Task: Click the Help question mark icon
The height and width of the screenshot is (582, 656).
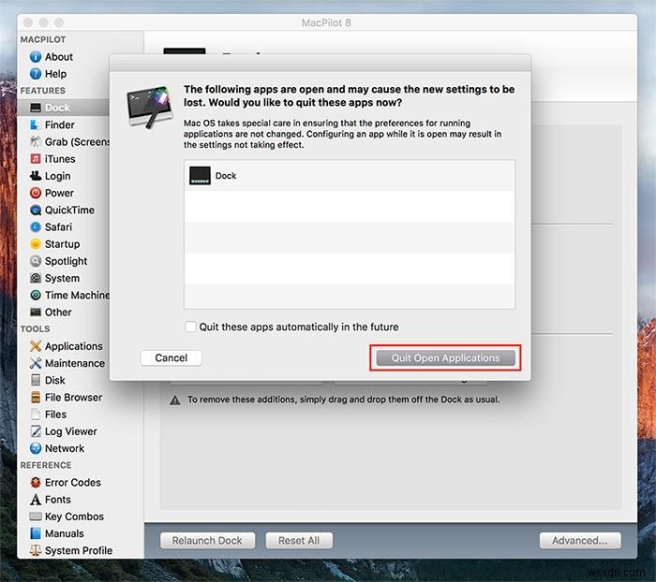Action: point(36,74)
